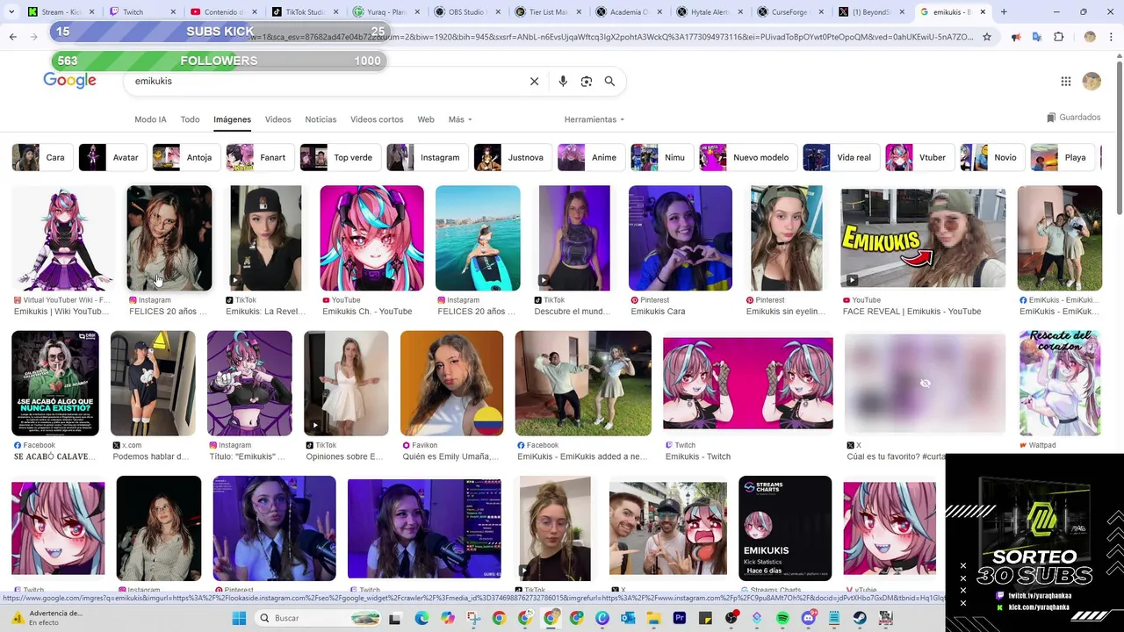Open search by image camera icon

(586, 81)
